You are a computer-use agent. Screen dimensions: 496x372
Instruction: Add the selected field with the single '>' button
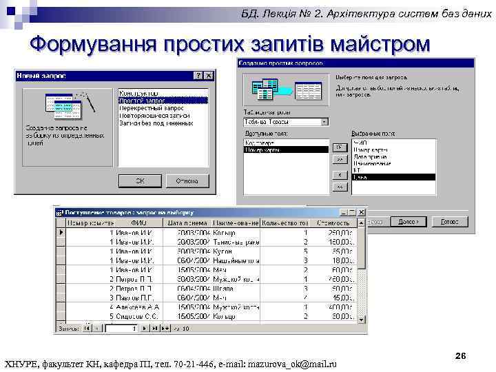coord(340,147)
